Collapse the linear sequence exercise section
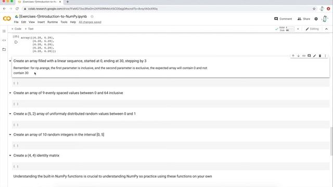This screenshot has width=333, height=187. [x=10, y=61]
